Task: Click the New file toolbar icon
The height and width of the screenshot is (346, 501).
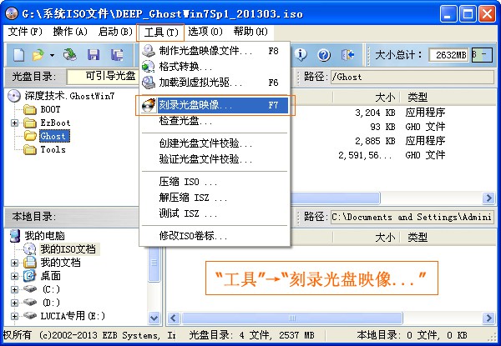Action: pyautogui.click(x=18, y=55)
